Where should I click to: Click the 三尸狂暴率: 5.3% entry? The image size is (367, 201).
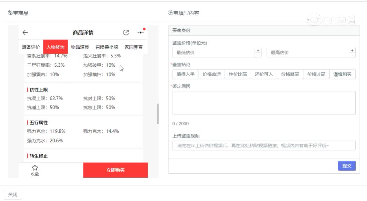tap(46, 65)
